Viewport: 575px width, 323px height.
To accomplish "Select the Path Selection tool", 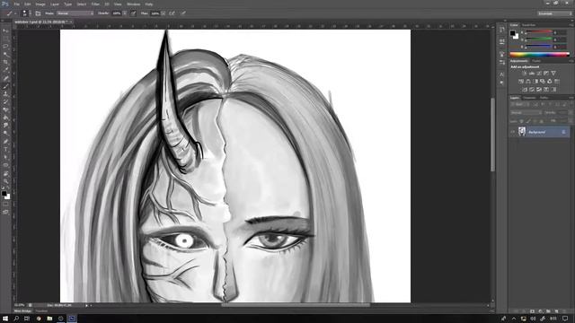I will [5, 157].
